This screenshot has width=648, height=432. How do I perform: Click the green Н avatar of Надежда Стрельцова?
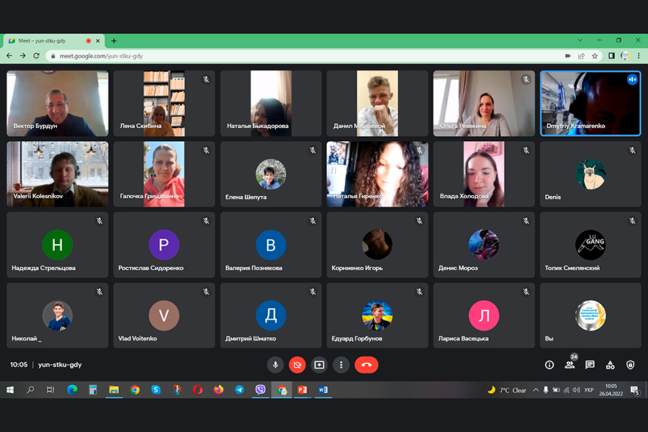(x=58, y=245)
